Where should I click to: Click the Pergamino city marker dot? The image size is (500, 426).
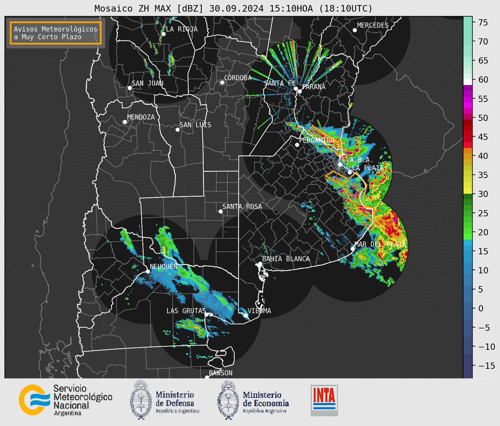pyautogui.click(x=297, y=145)
